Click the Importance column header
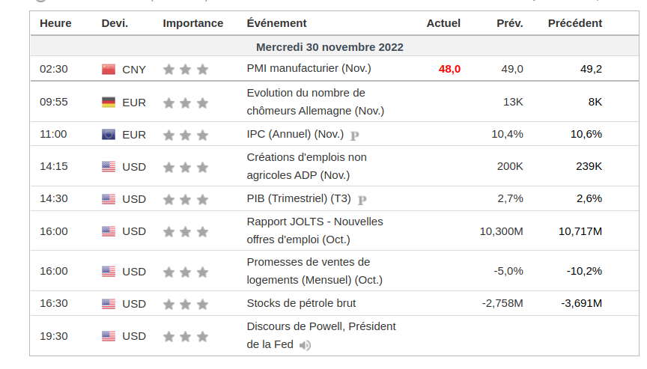 (192, 23)
